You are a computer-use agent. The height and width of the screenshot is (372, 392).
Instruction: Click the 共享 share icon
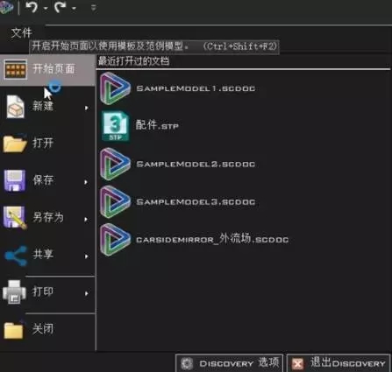(16, 256)
